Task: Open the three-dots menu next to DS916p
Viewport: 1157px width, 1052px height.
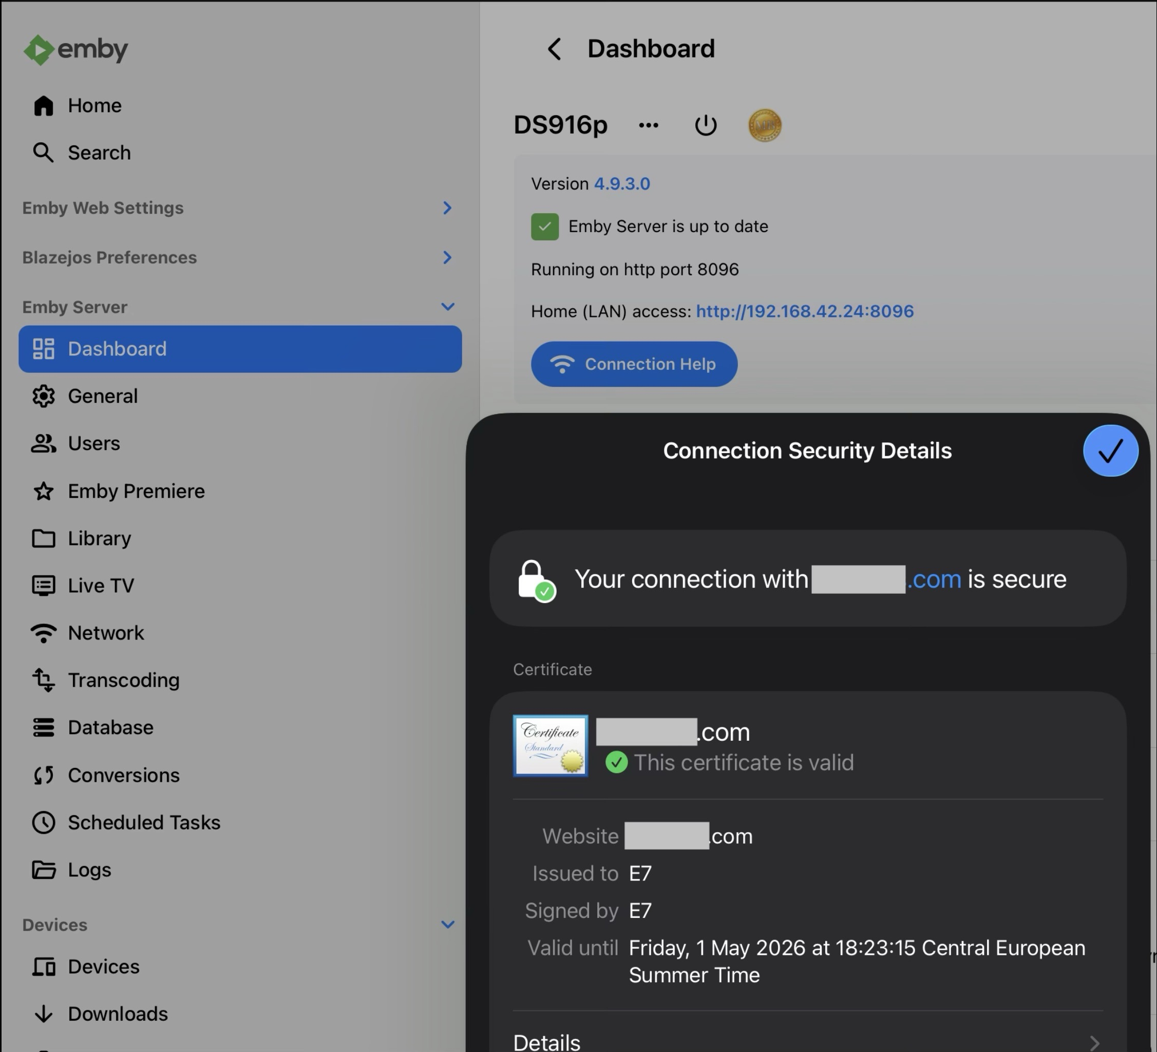Action: coord(649,125)
